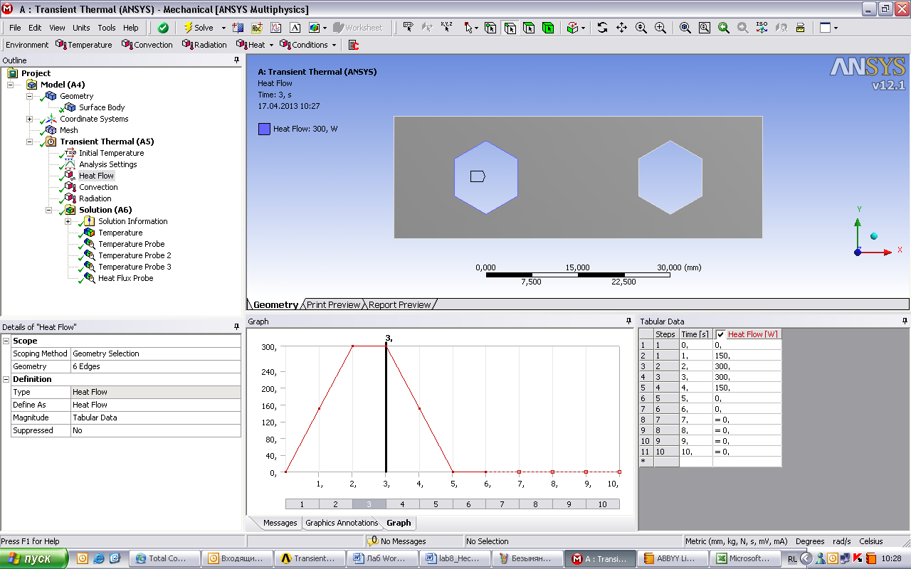Screen dimensions: 911x569
Task: Select Temperature Probe 2 in outline
Action: click(x=135, y=255)
